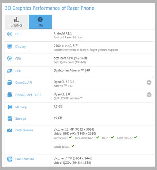Image resolution: width=157 pixels, height=170 pixels.
Task: Switch to the Graphics tab
Action: tap(17, 21)
